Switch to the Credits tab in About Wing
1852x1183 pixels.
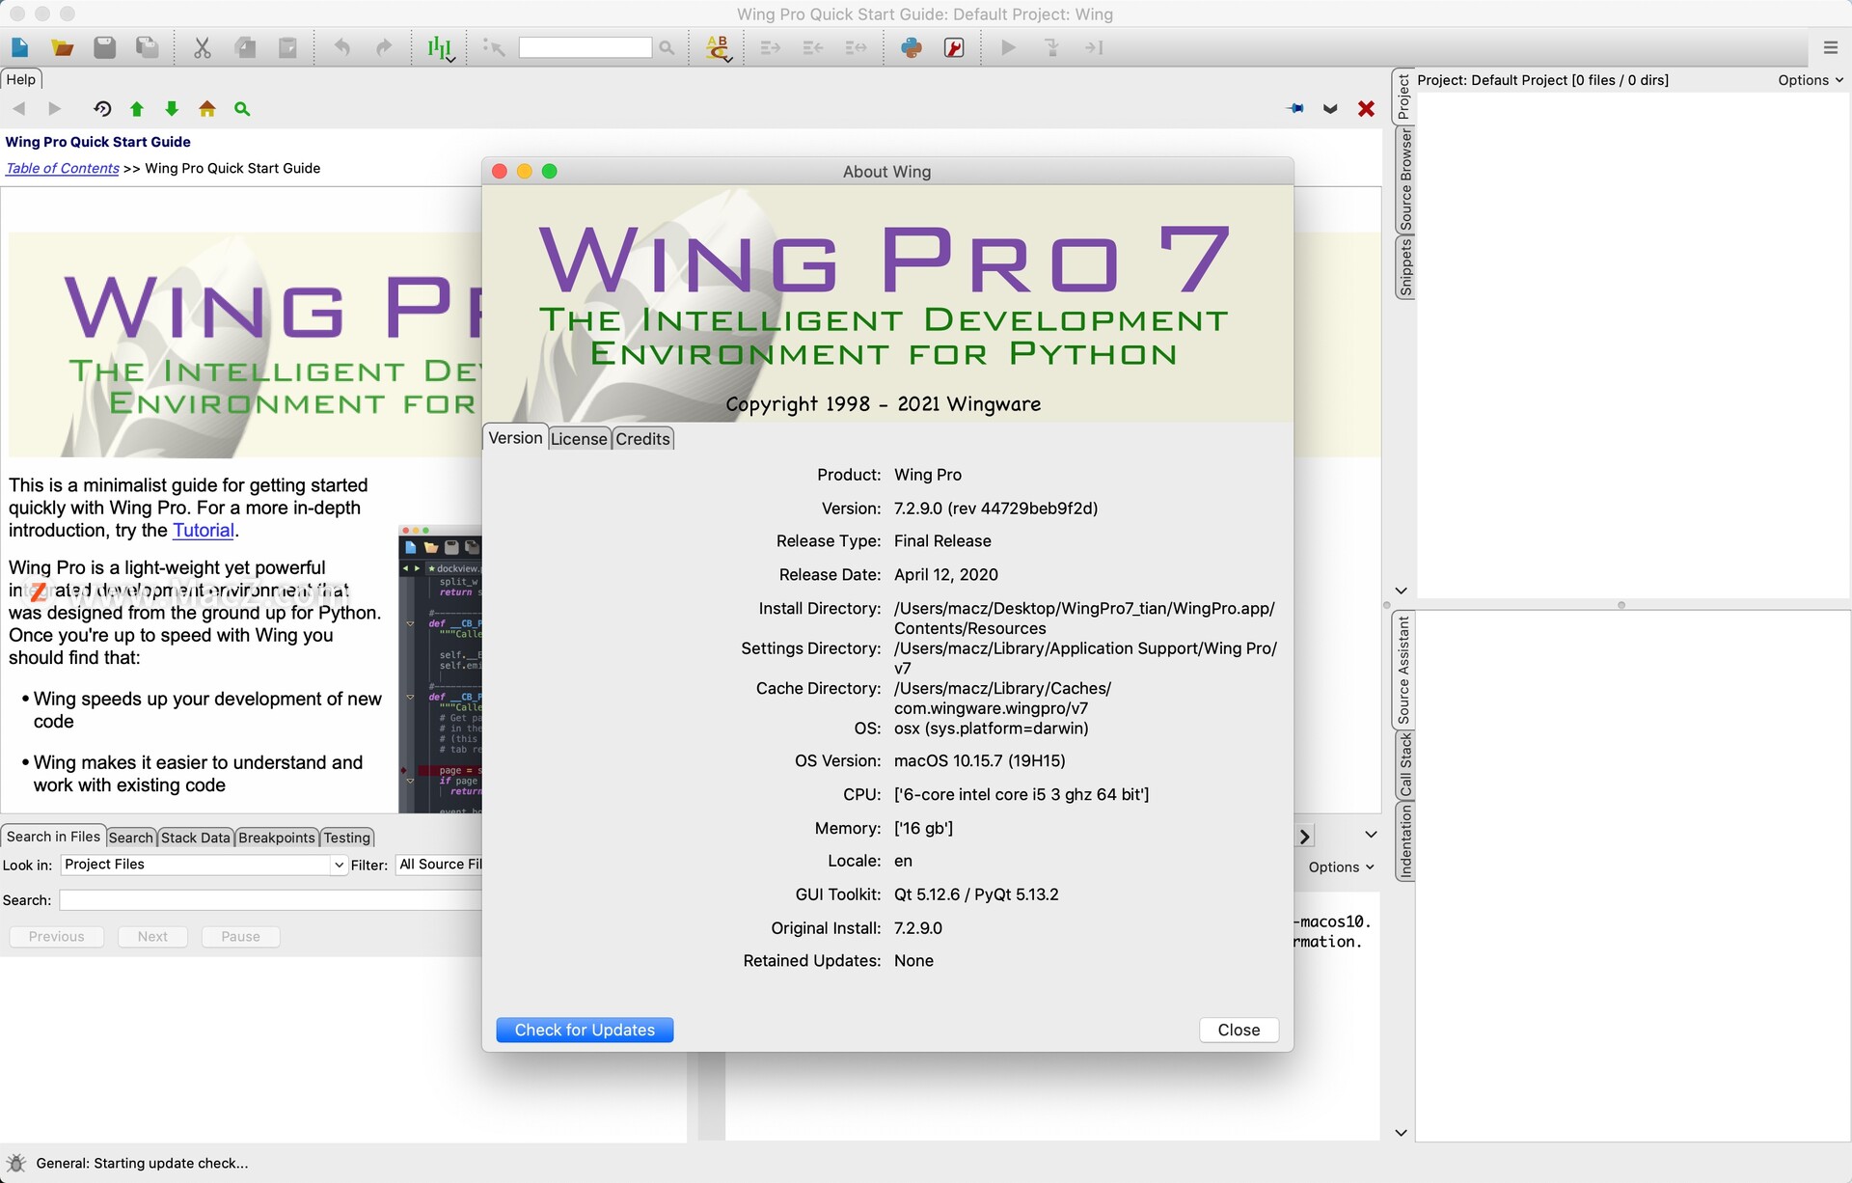pyautogui.click(x=642, y=439)
